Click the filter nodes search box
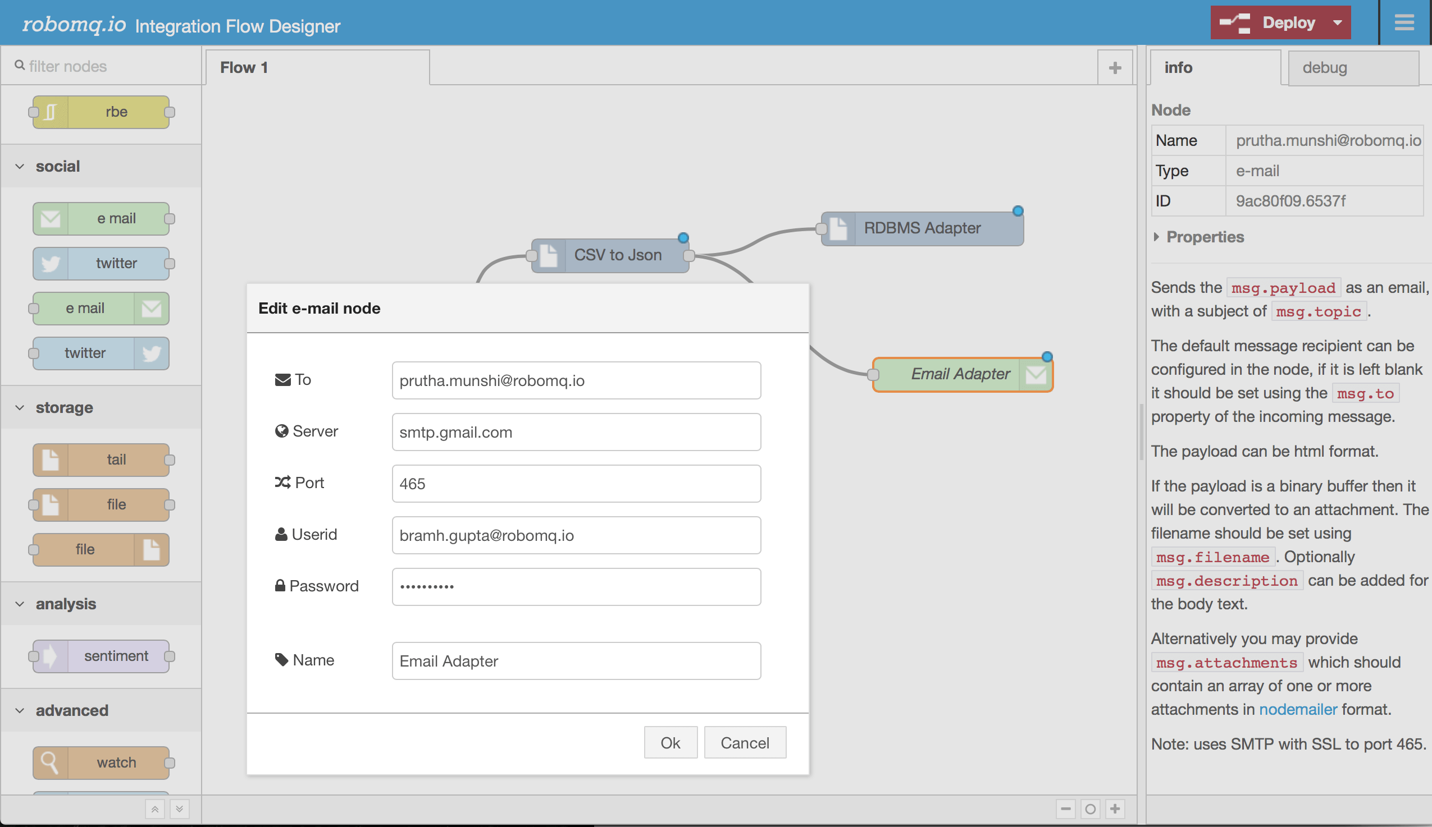1432x827 pixels. 101,66
